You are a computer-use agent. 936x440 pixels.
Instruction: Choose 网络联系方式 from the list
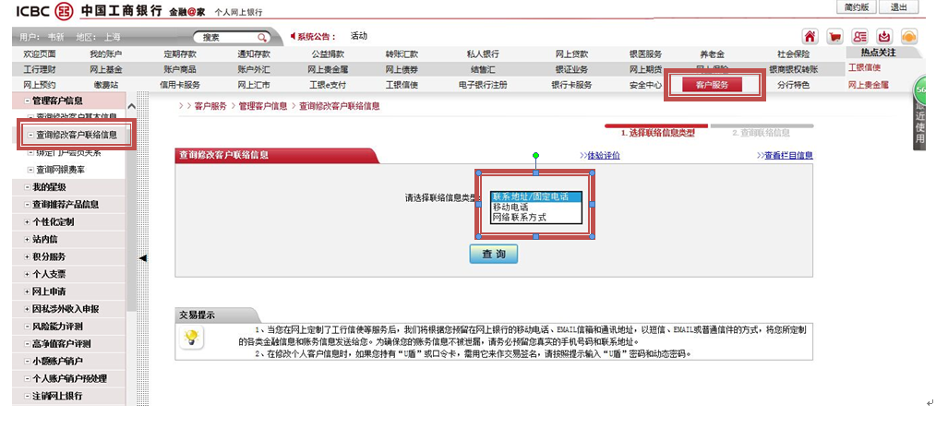[519, 218]
